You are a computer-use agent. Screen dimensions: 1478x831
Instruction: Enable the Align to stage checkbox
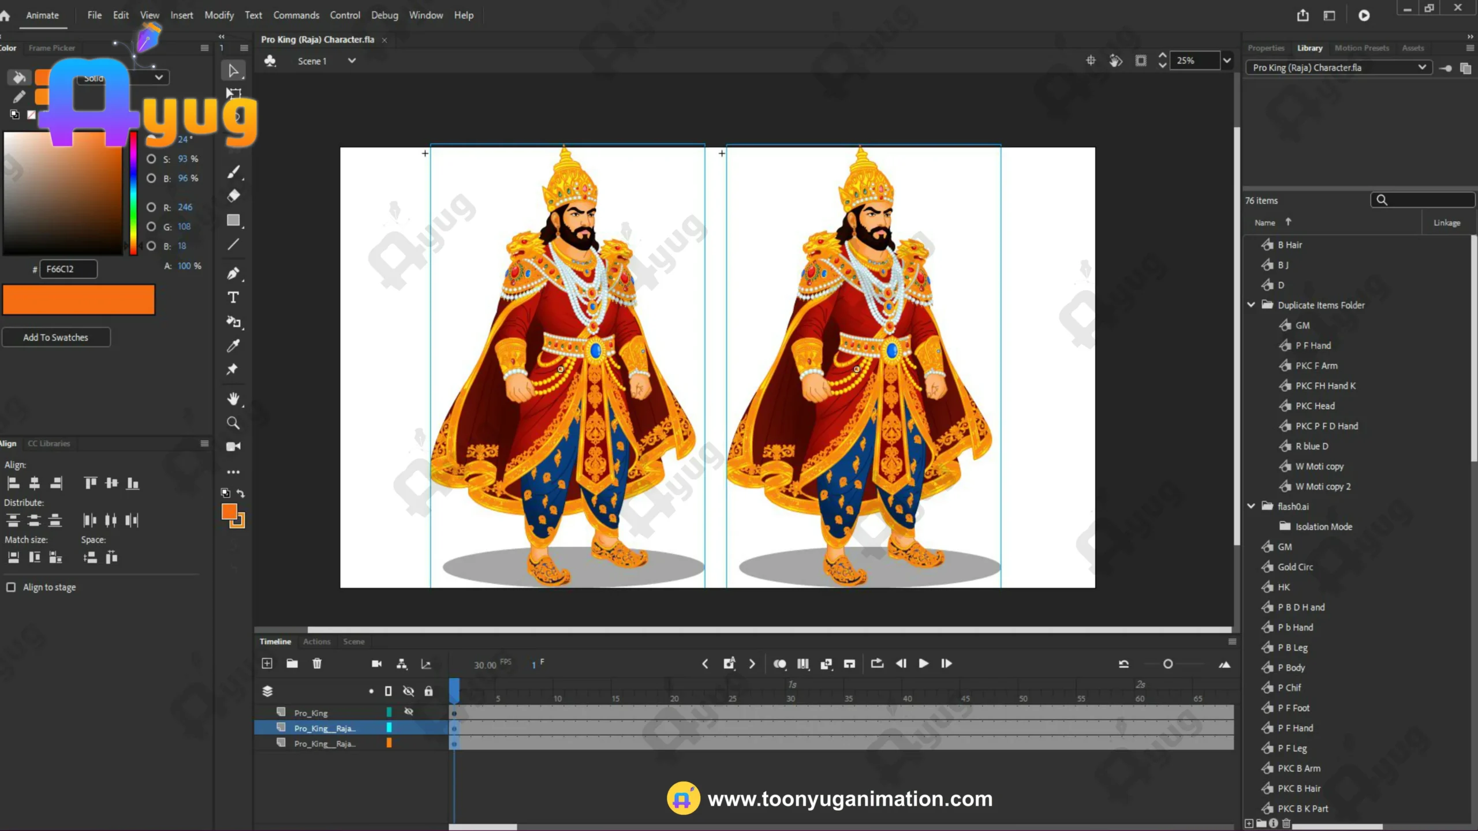[11, 587]
